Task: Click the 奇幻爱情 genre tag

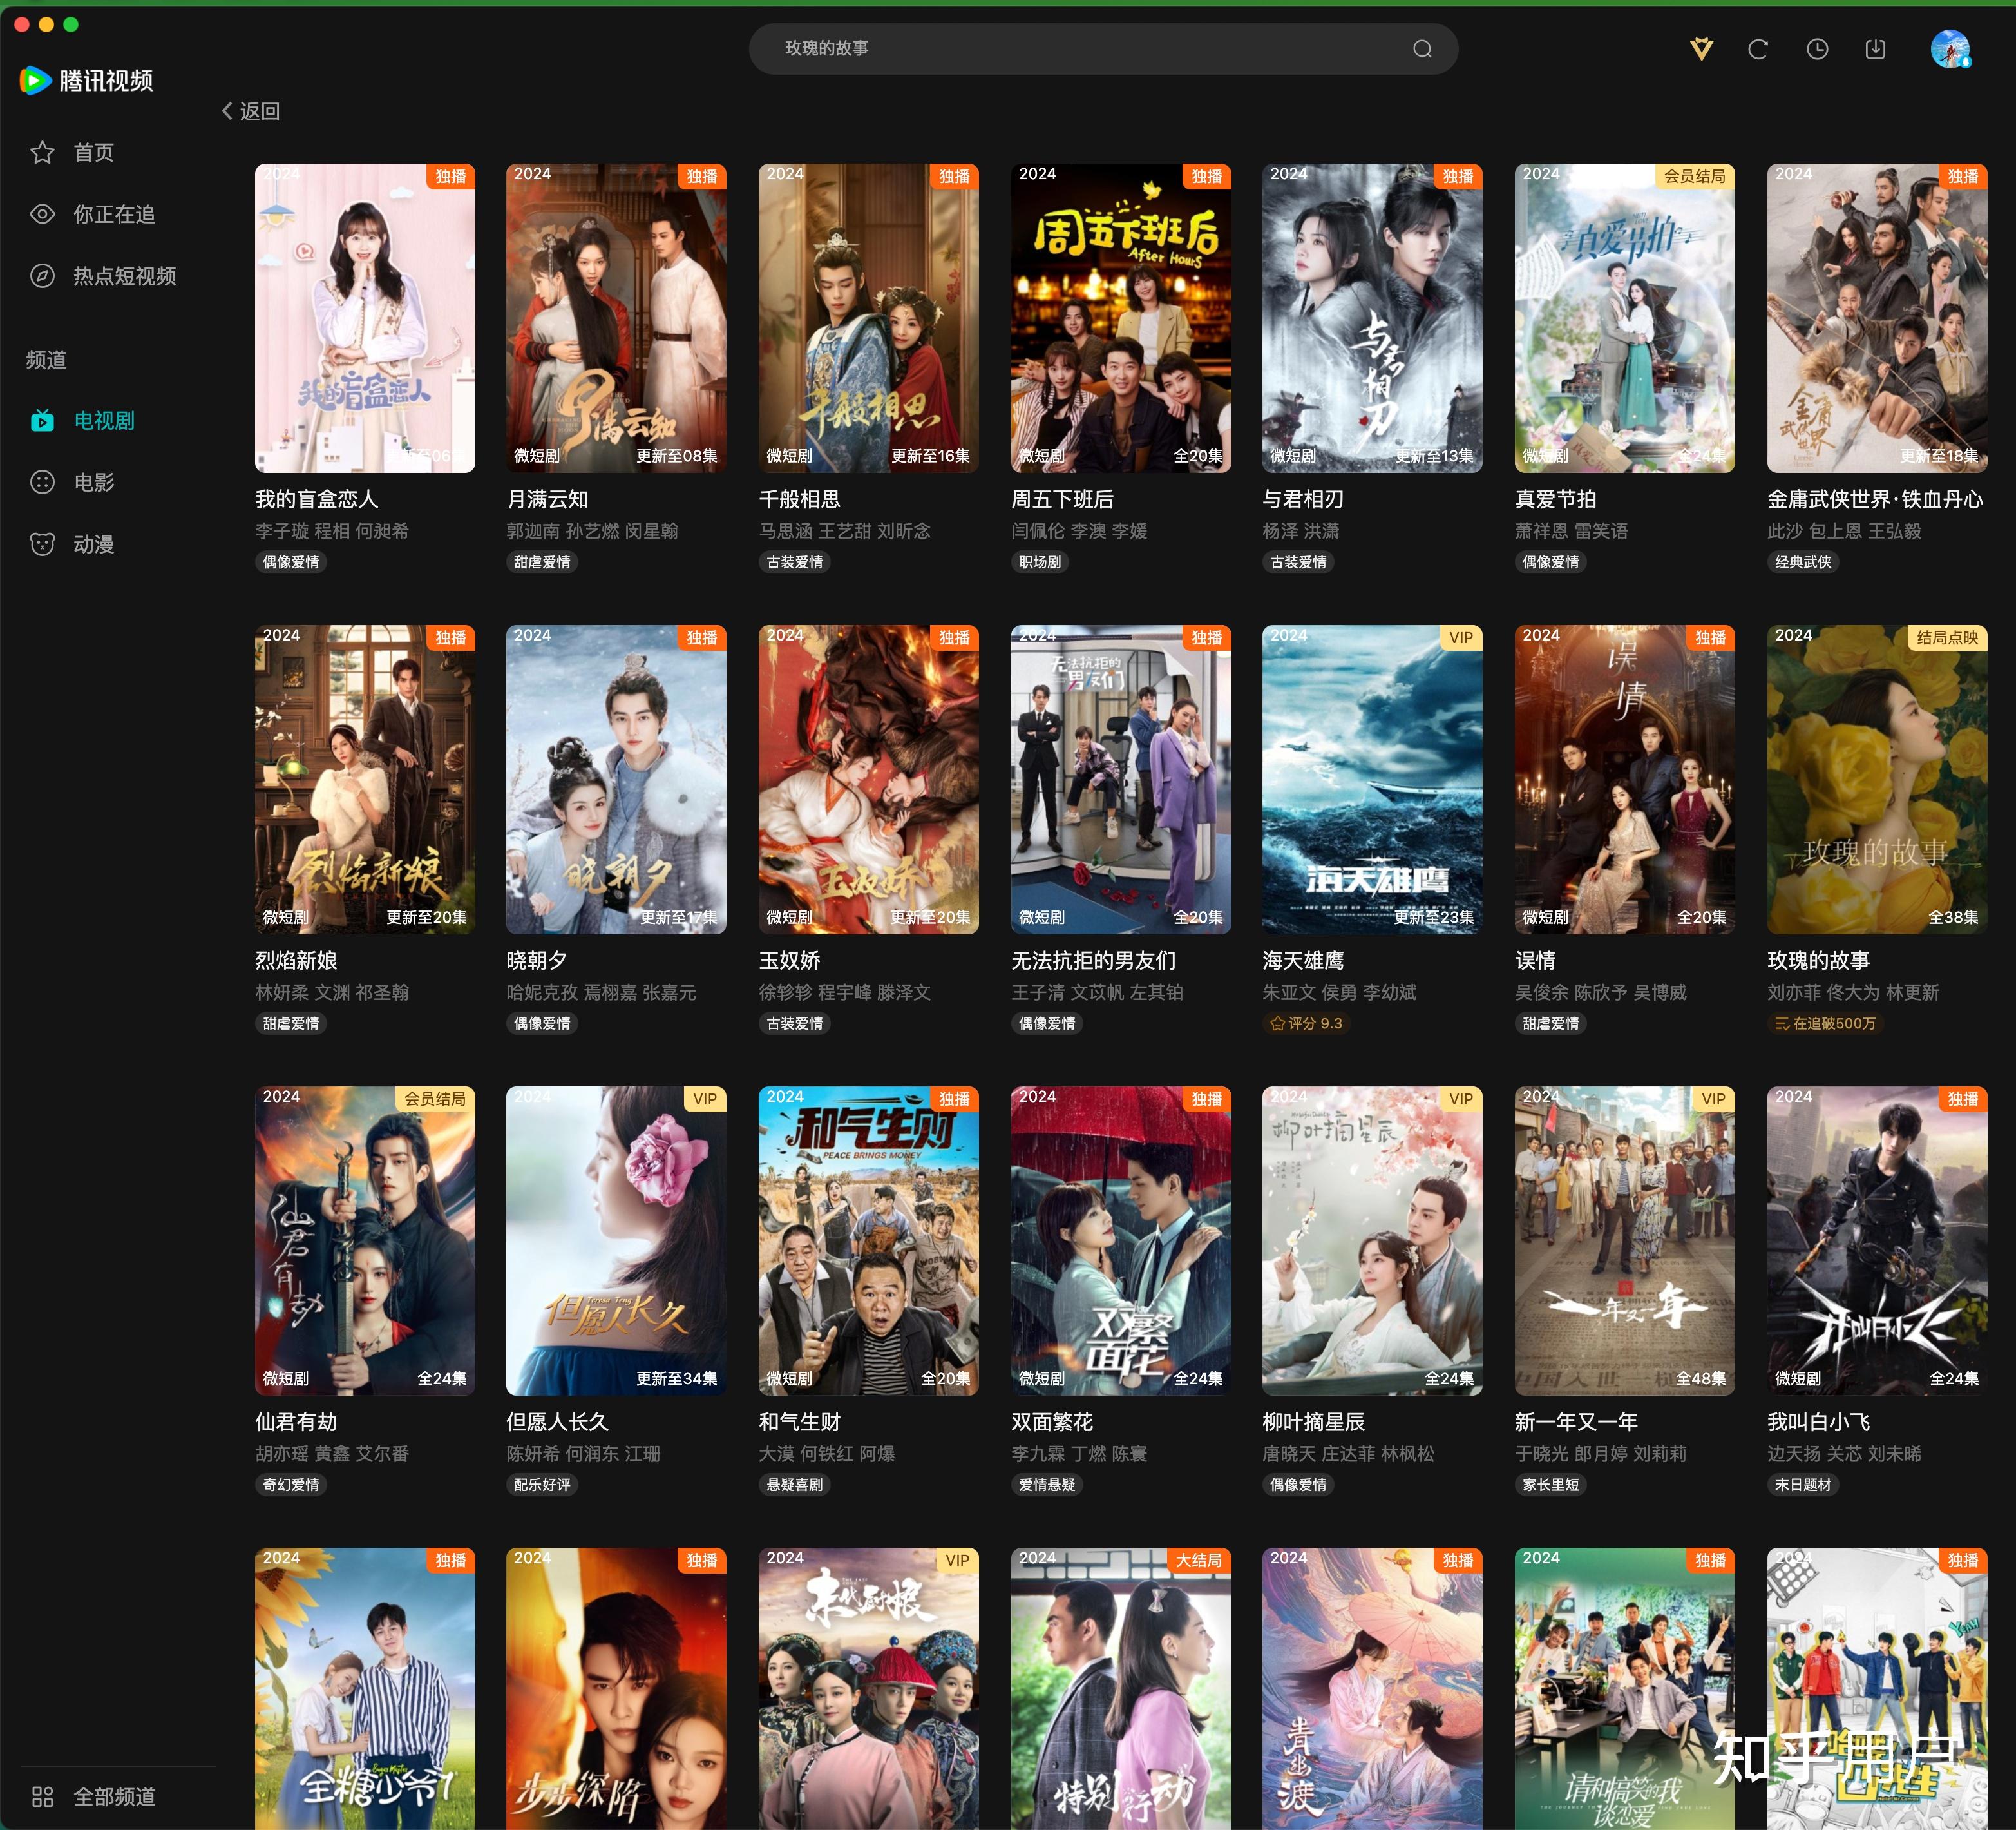Action: 291,1485
